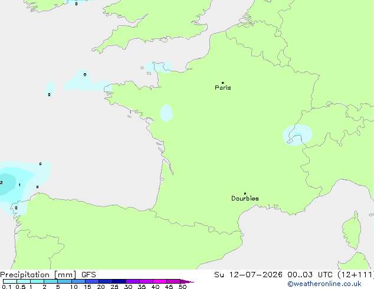Viewport: 374px width, 289px height.
Task: Click the Dourbies town label
Action: coord(245,198)
